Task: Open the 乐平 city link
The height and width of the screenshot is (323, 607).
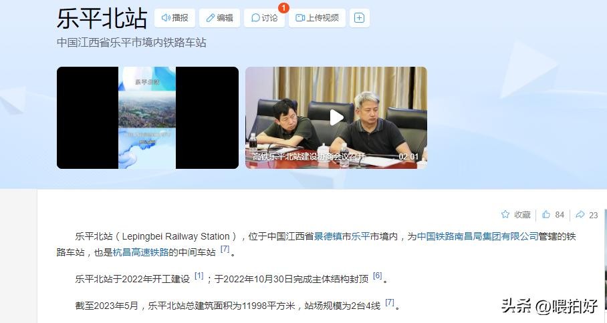Action: pyautogui.click(x=360, y=236)
